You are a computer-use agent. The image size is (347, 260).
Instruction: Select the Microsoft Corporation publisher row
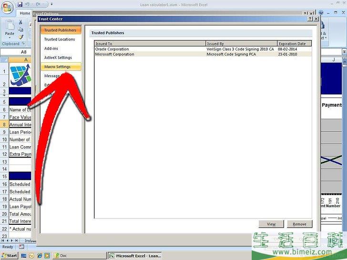pos(203,54)
